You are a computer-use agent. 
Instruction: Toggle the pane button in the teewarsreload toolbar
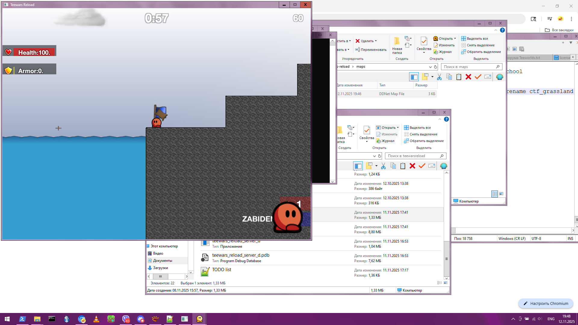point(358,166)
